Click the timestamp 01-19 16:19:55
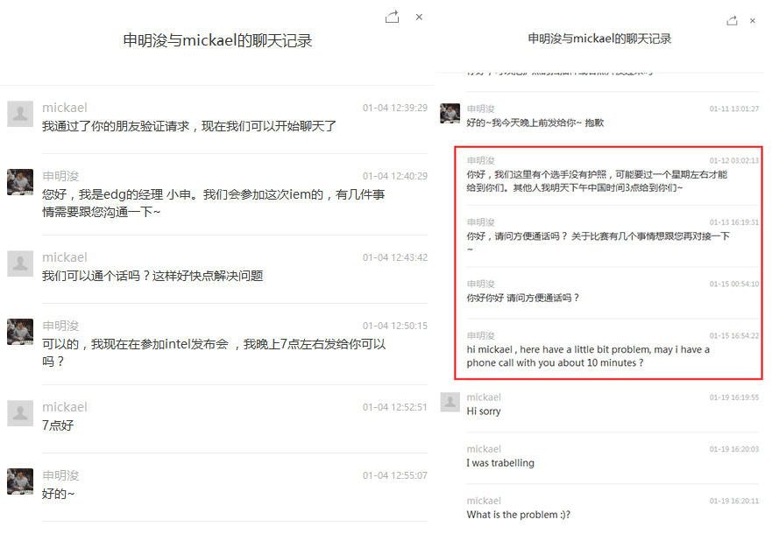Viewport: 772px width, 534px height. coord(734,397)
